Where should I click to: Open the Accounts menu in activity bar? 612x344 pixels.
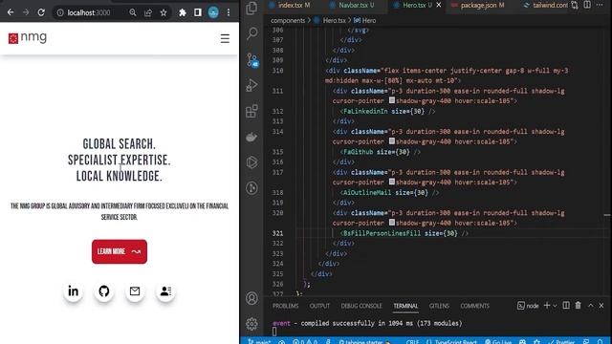point(251,298)
